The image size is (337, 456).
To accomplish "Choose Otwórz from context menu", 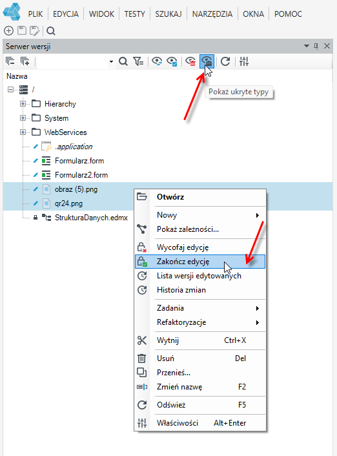I will pyautogui.click(x=200, y=197).
